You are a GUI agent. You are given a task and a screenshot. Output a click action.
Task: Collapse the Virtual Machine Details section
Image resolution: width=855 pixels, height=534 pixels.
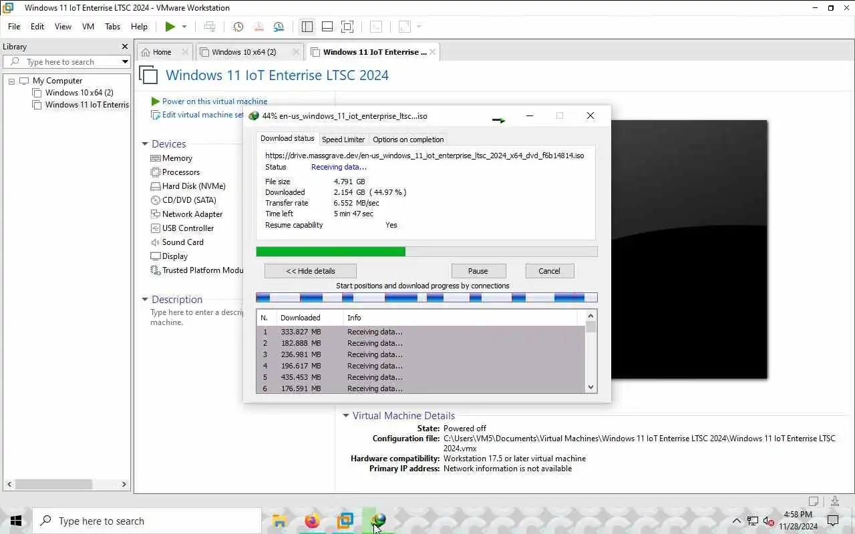click(346, 416)
